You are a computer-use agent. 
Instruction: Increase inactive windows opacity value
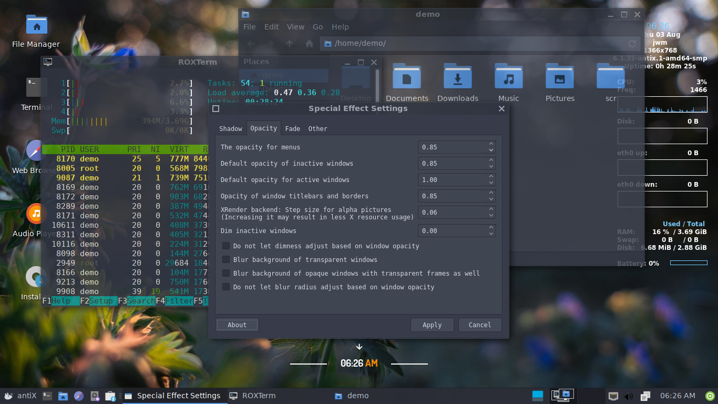point(491,160)
